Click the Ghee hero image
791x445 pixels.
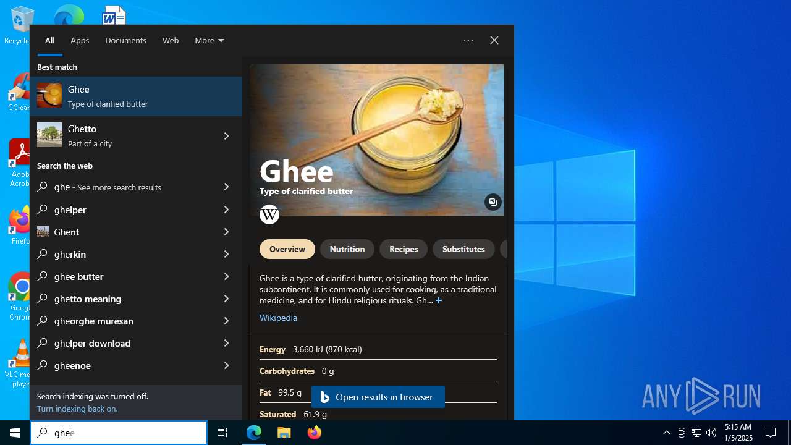[377, 140]
